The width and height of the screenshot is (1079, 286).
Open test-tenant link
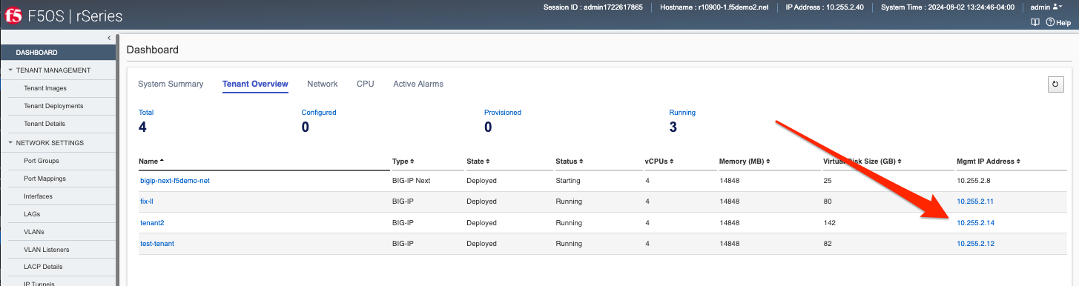(x=157, y=243)
